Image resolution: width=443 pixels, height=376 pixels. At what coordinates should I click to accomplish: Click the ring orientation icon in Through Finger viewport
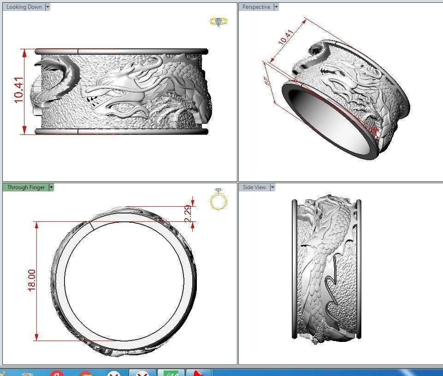click(219, 199)
